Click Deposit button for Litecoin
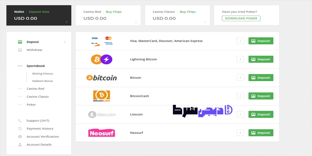 [261, 114]
